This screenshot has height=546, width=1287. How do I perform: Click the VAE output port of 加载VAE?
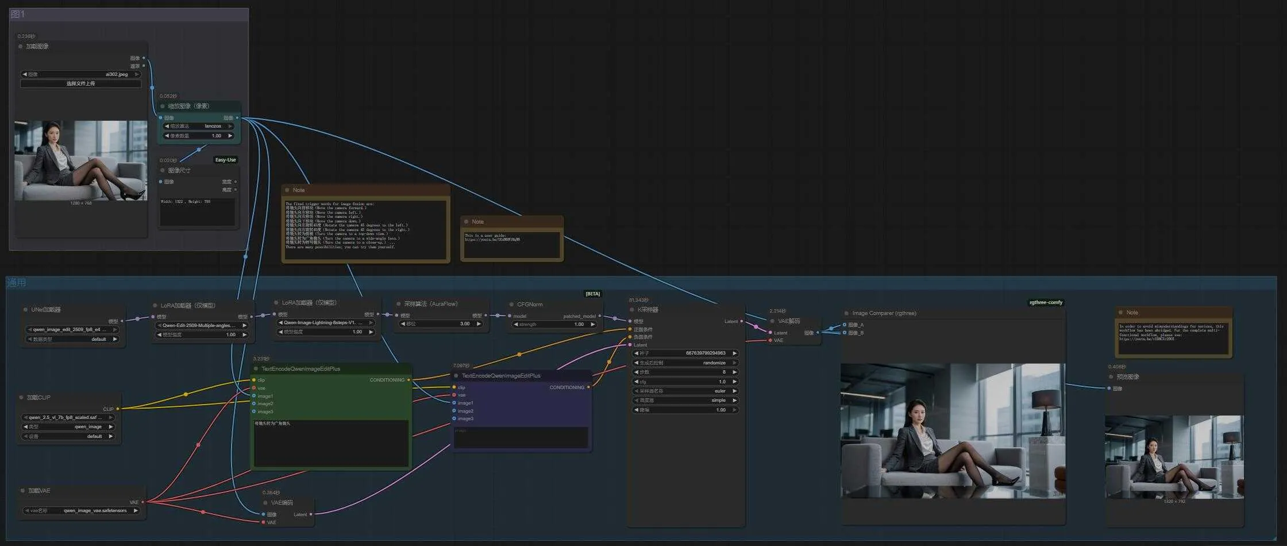142,502
